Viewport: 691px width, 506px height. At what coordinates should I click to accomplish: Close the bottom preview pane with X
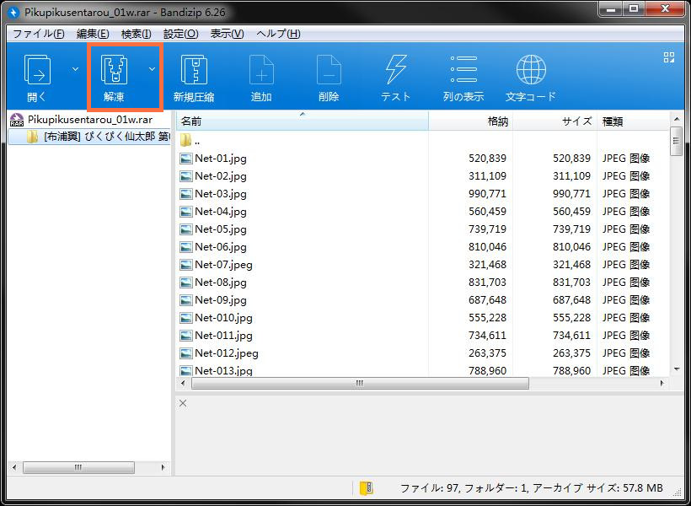point(183,403)
